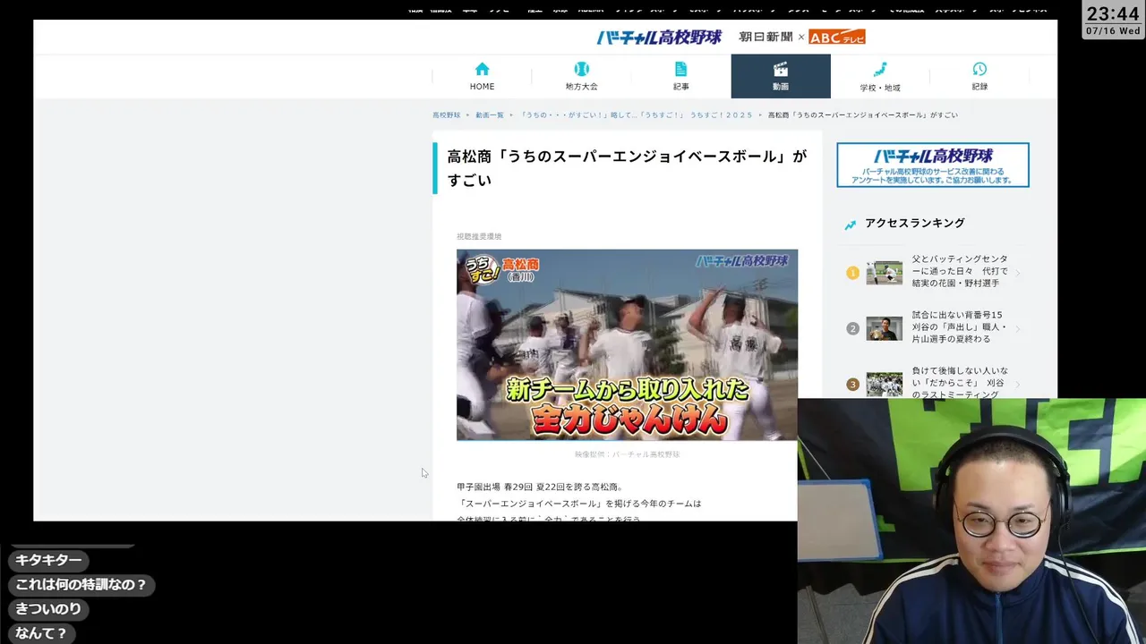This screenshot has width=1146, height=644.
Task: Click the アクセスランキング heading
Action: [915, 224]
